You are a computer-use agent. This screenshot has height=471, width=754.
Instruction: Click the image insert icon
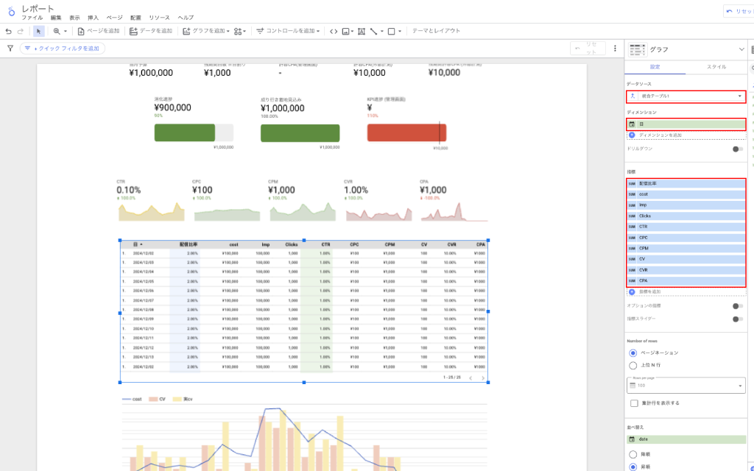click(345, 31)
